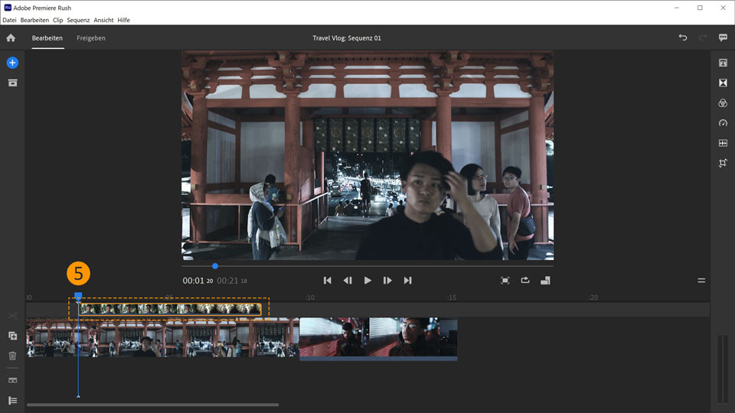The width and height of the screenshot is (735, 413).
Task: Open the Clip menu
Action: 57,20
